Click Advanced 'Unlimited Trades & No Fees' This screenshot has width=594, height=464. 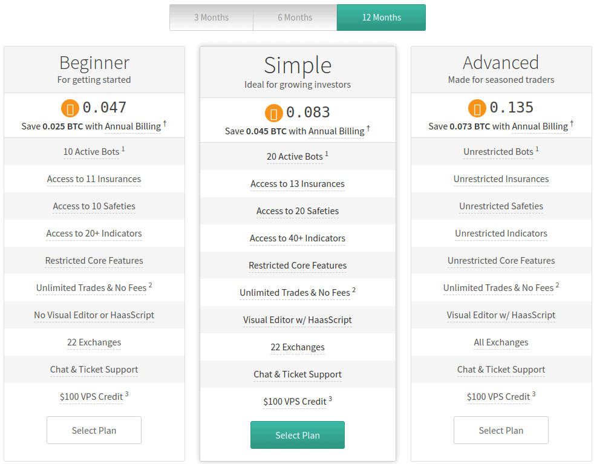(498, 288)
